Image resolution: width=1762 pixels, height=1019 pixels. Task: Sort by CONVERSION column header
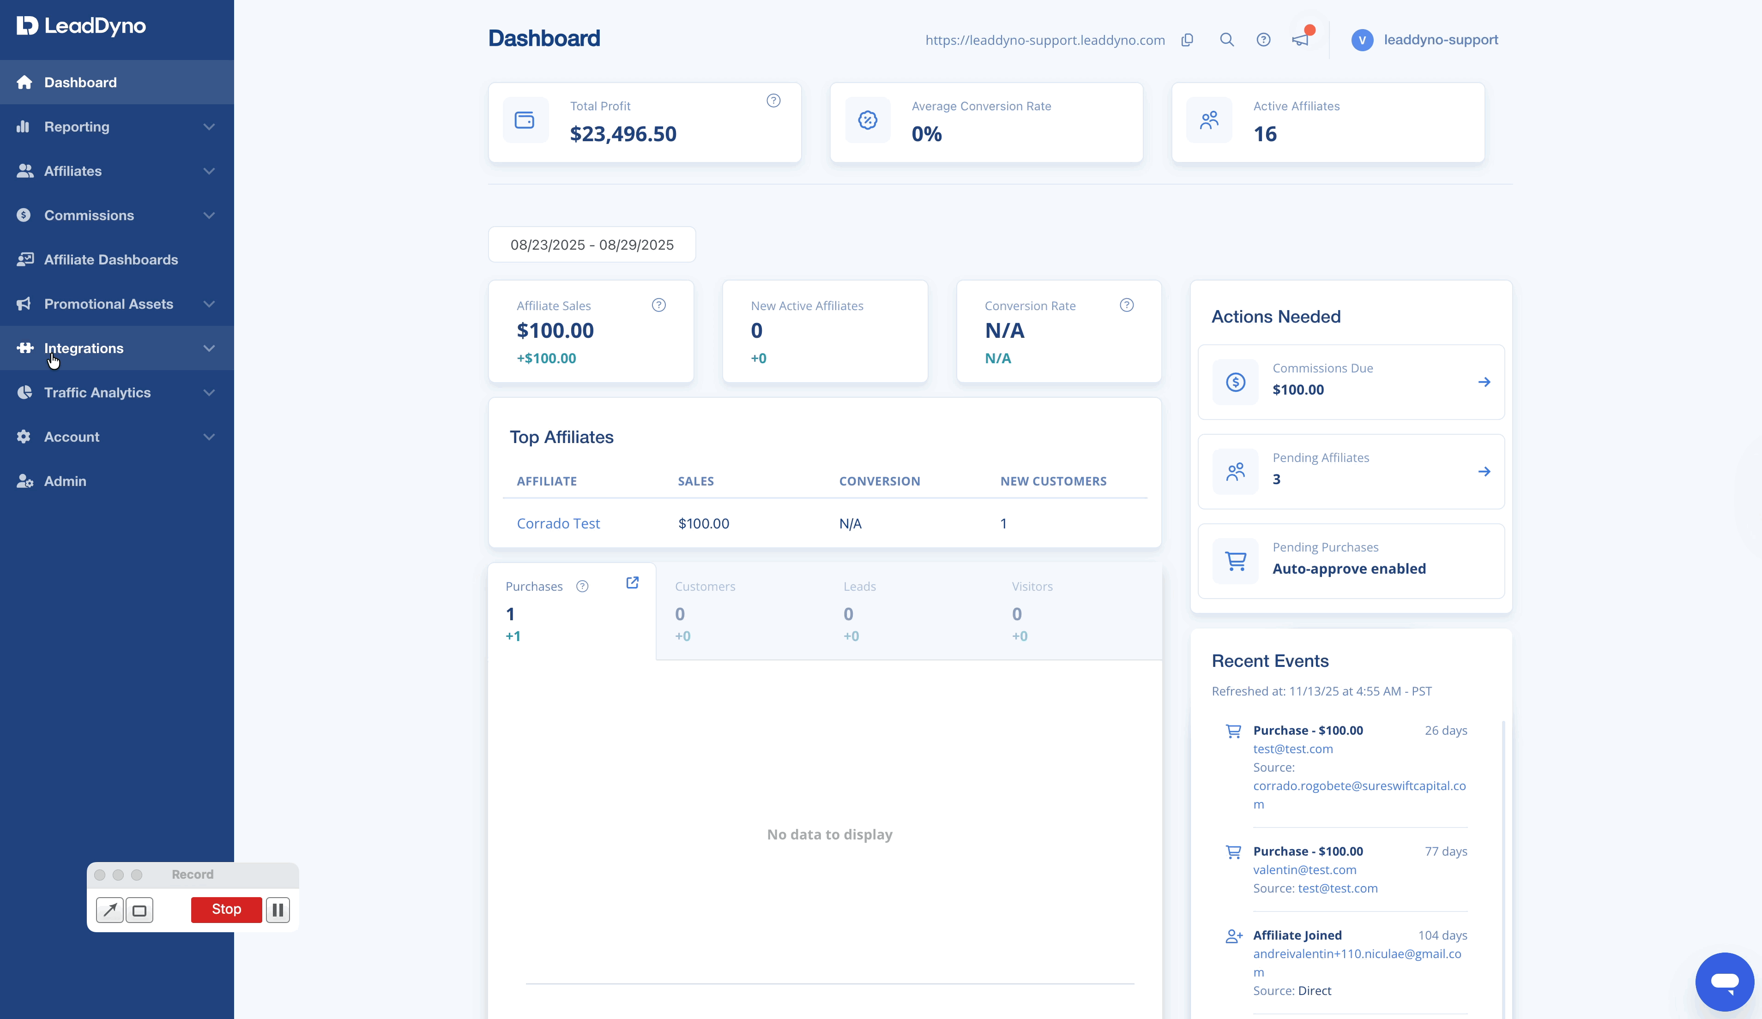[880, 481]
